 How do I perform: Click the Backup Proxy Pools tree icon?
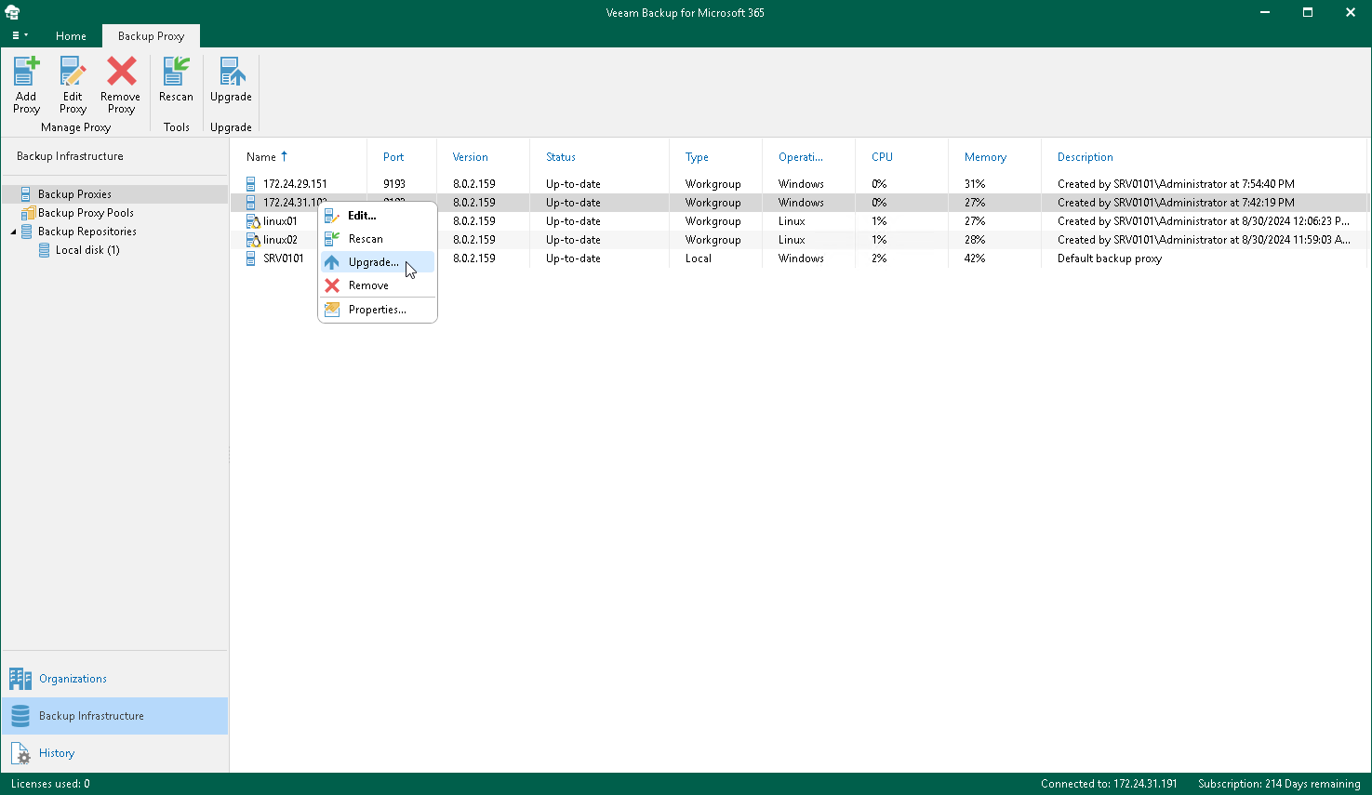click(28, 213)
